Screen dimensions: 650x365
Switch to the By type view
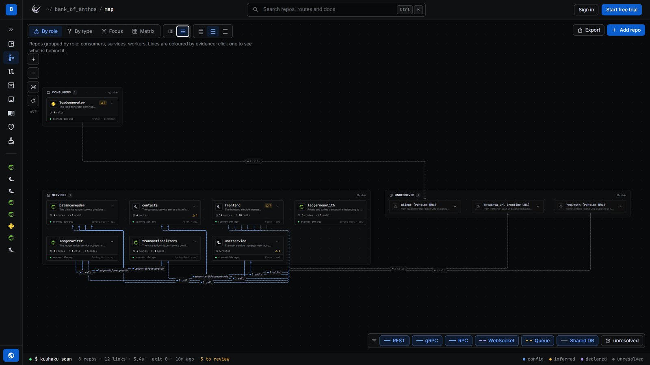[80, 31]
